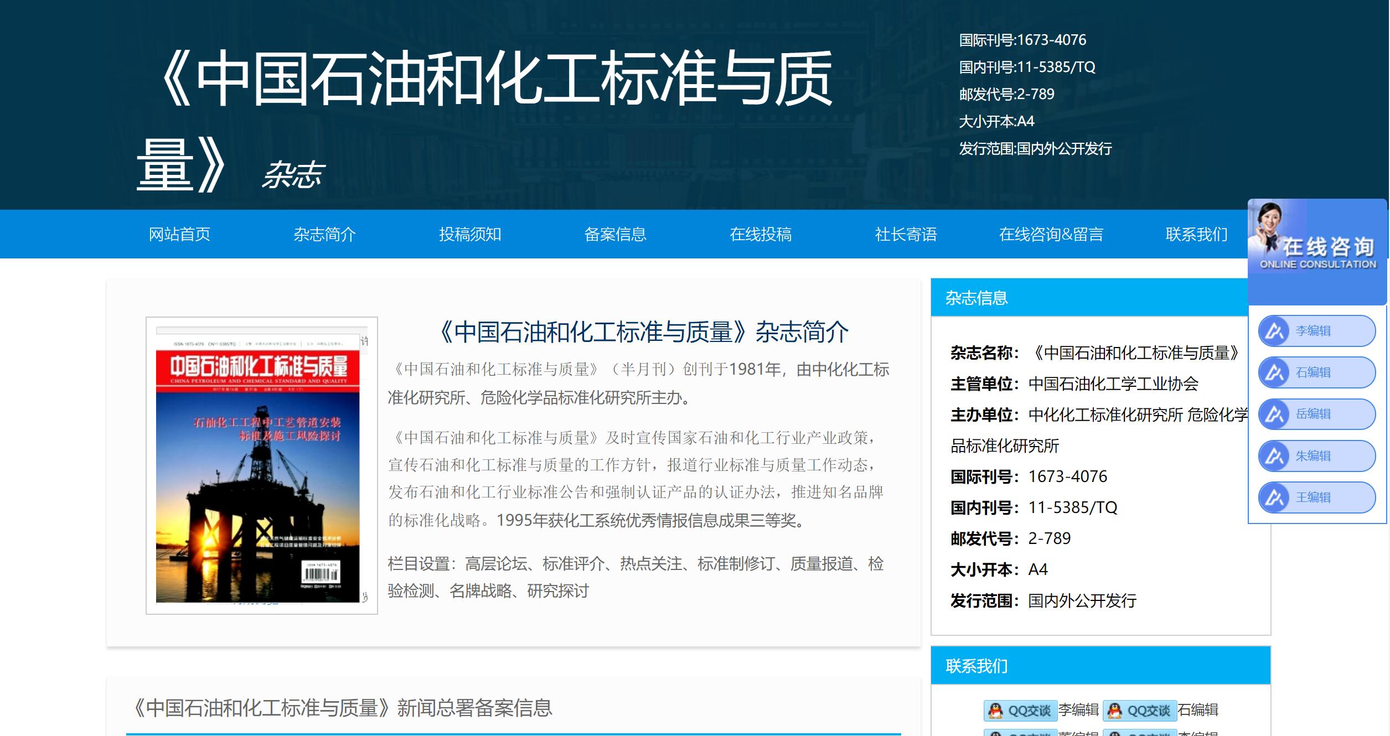Click the 在线咨询 banner with the operator photo
Screen dimensions: 1390x736
click(1317, 252)
